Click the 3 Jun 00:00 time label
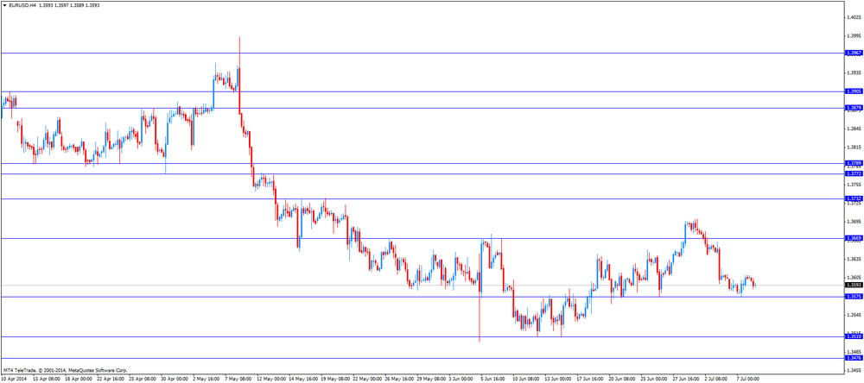The height and width of the screenshot is (383, 864). tap(462, 380)
